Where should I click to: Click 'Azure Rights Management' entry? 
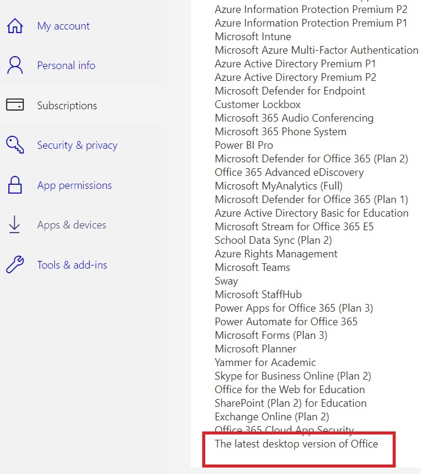(x=276, y=254)
